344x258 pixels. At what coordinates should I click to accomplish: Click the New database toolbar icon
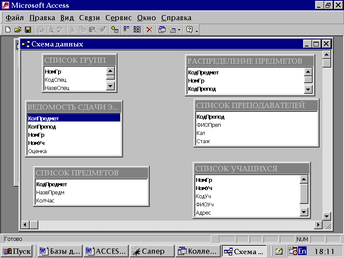click(8, 30)
